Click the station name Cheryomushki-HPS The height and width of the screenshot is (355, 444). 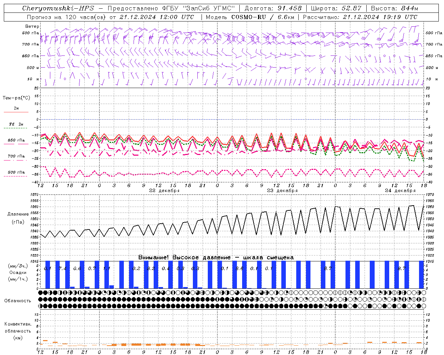[x=58, y=8]
